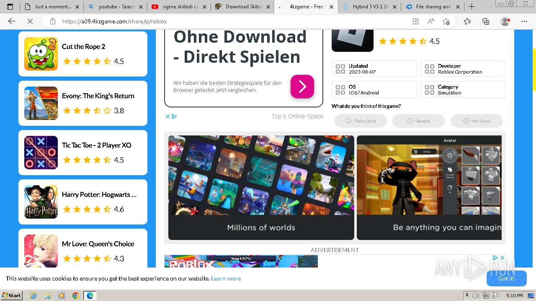536x301 pixels.
Task: Switch to the sigma skiibidi tab
Action: [x=180, y=7]
